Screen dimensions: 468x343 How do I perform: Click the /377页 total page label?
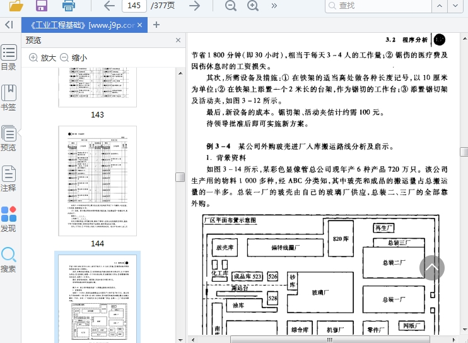point(163,6)
